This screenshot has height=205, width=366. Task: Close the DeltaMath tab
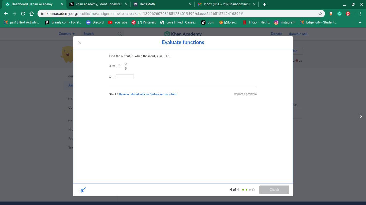[x=190, y=4]
